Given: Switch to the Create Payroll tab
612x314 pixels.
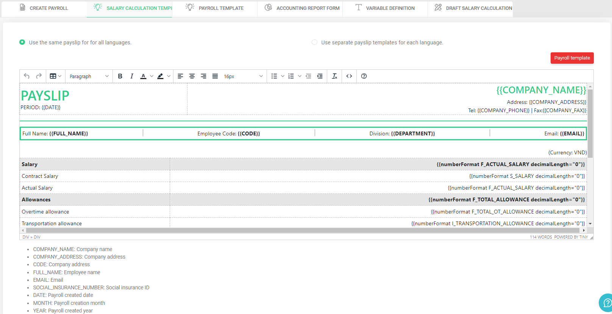Looking at the screenshot, I should coord(44,8).
